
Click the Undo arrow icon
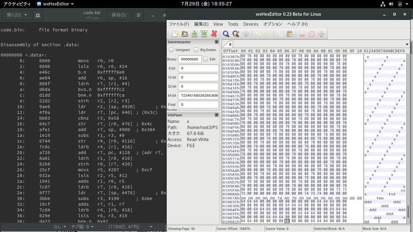[x=257, y=34]
